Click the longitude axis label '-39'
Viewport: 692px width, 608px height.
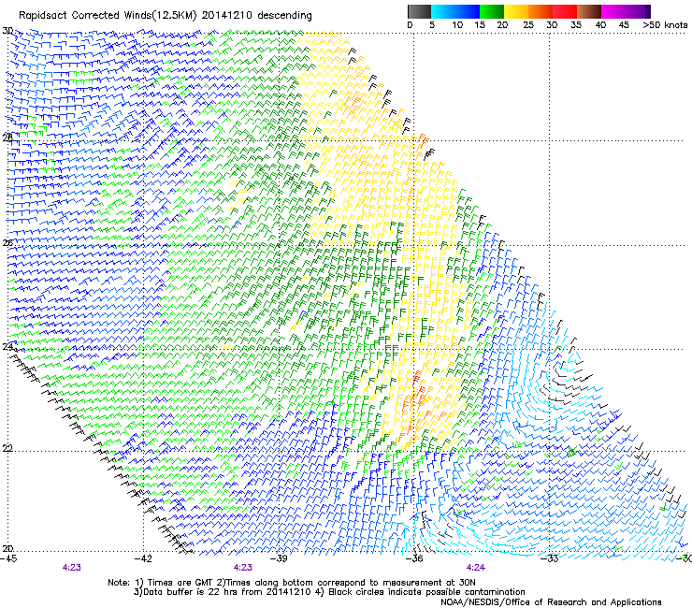point(279,558)
